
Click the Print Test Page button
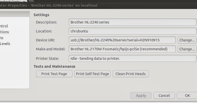(54, 74)
